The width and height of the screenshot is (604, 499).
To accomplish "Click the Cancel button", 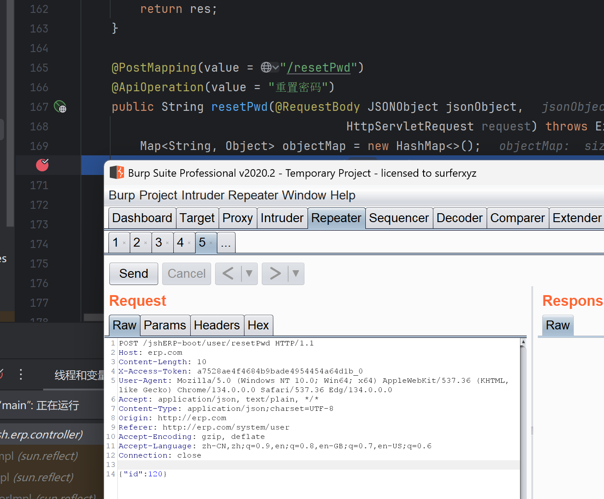I will click(x=187, y=273).
